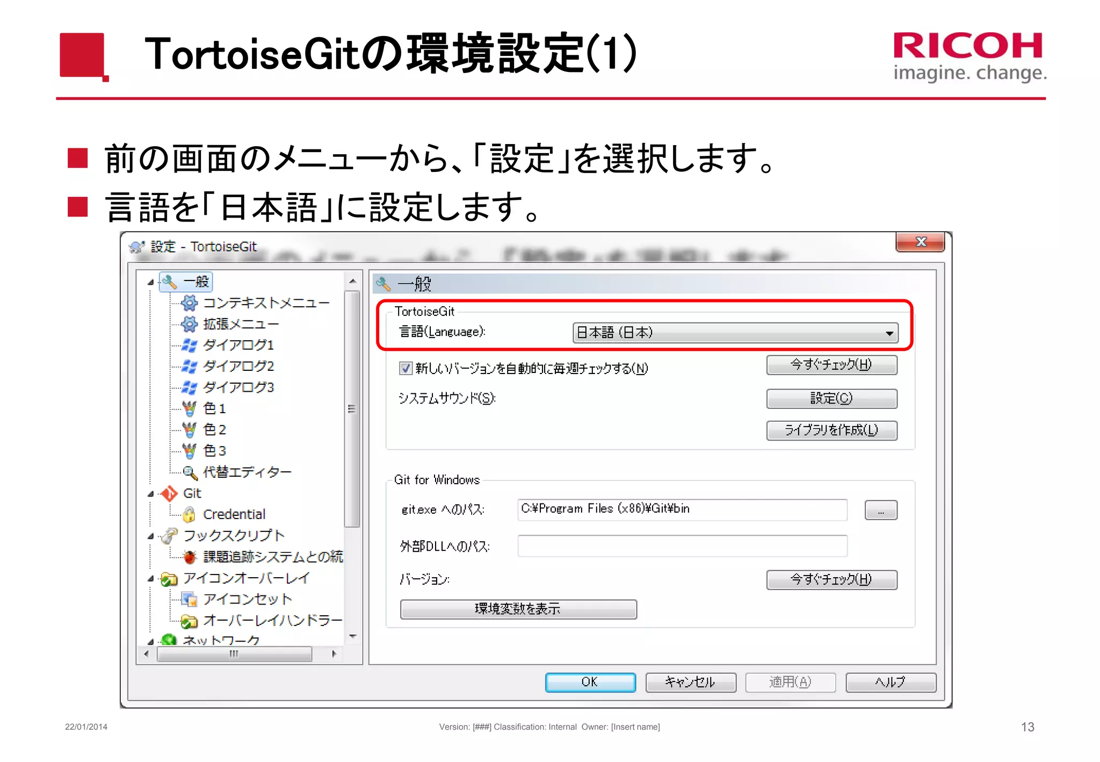Select 色 2 in the settings tree
1100x762 pixels.
point(214,429)
